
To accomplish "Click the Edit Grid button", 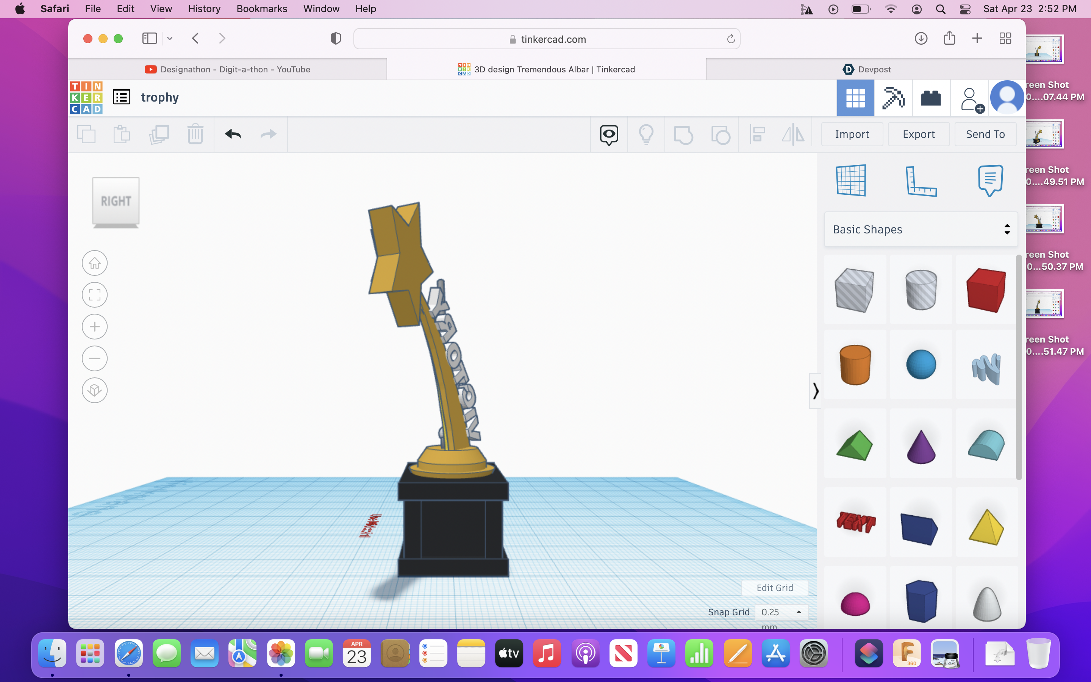I will tap(775, 588).
